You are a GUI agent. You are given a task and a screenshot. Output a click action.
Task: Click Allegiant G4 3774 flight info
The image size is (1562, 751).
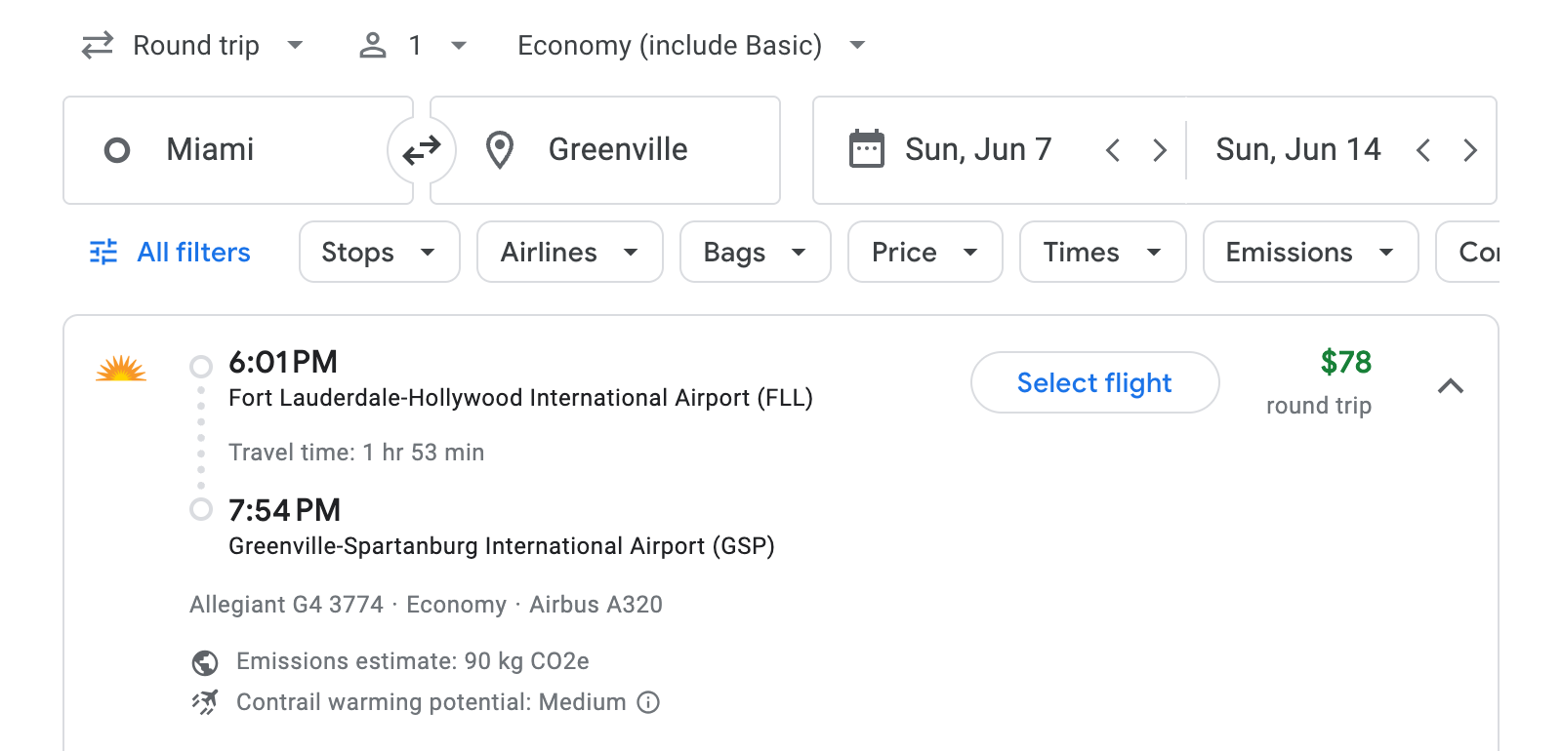[286, 605]
